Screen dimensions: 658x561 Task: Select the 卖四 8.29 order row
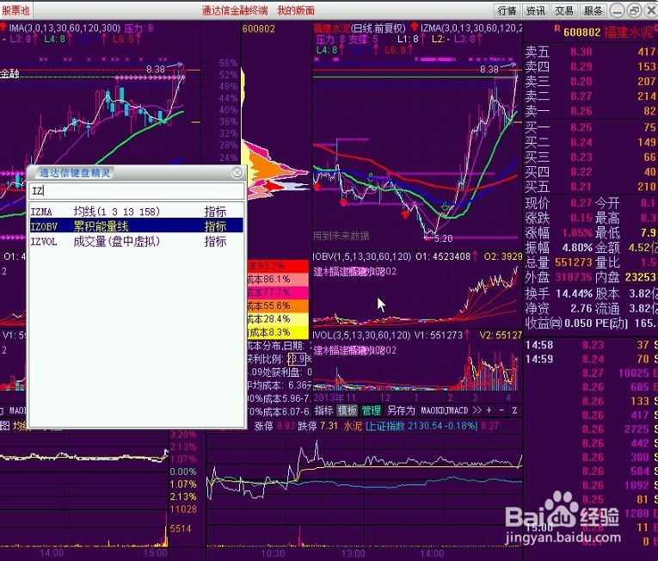tap(590, 66)
